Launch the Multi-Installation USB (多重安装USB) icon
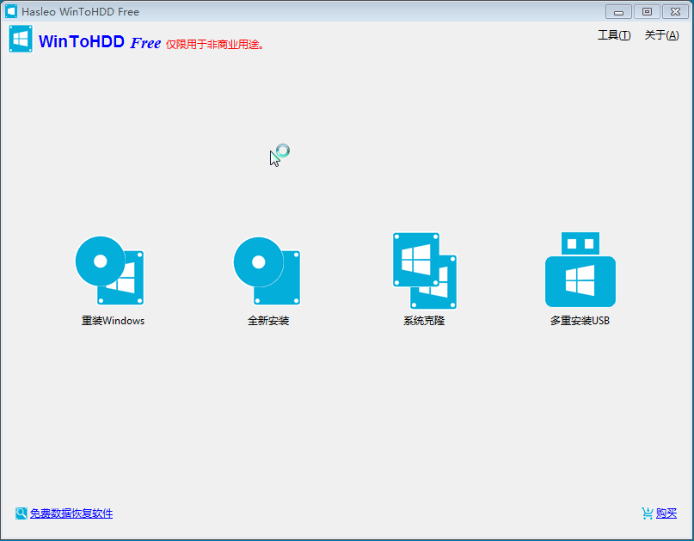Image resolution: width=694 pixels, height=541 pixels. coord(580,270)
